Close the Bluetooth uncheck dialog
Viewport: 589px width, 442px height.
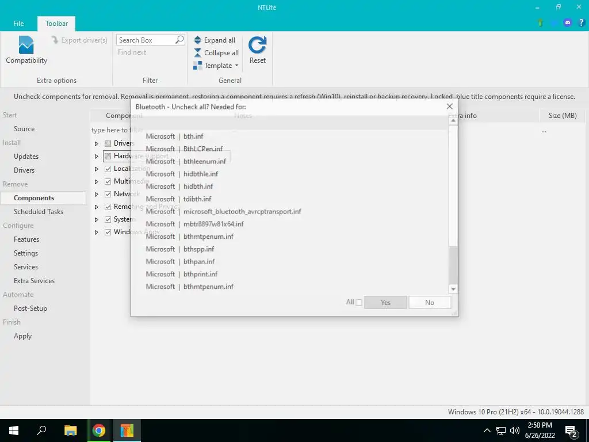click(449, 106)
